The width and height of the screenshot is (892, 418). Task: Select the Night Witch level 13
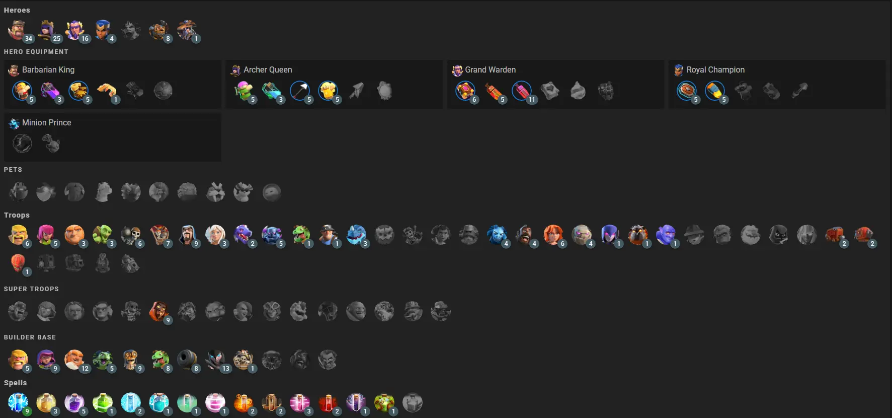click(215, 360)
